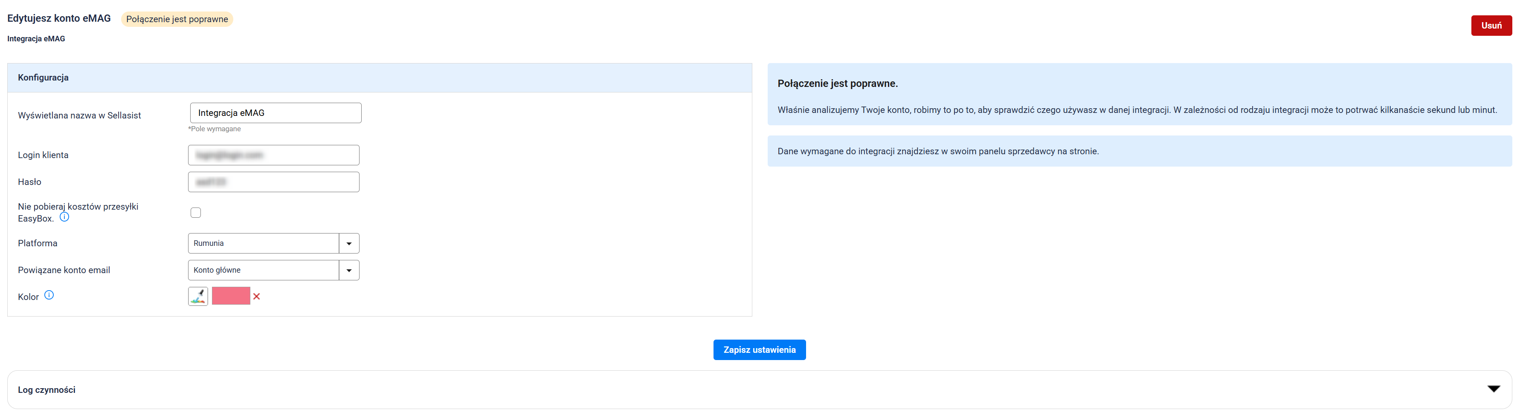Click the Konfiguracja section header
The height and width of the screenshot is (418, 1520).
point(43,78)
